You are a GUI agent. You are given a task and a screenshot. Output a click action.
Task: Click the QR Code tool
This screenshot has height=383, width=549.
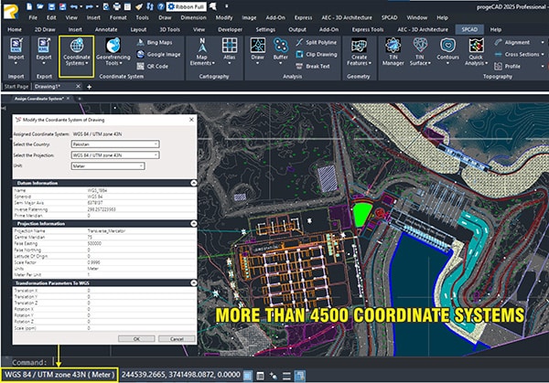[152, 66]
